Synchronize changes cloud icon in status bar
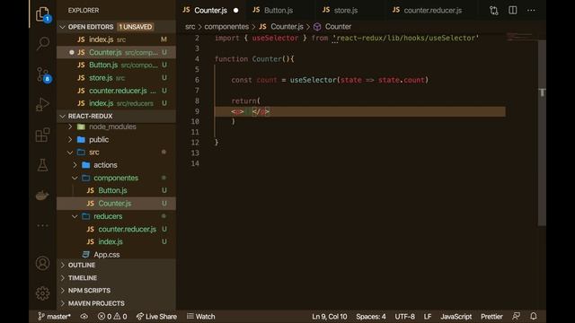This screenshot has width=575, height=323. click(x=84, y=317)
